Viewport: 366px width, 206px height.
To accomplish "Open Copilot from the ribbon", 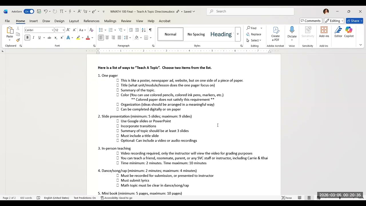I will pos(349,32).
